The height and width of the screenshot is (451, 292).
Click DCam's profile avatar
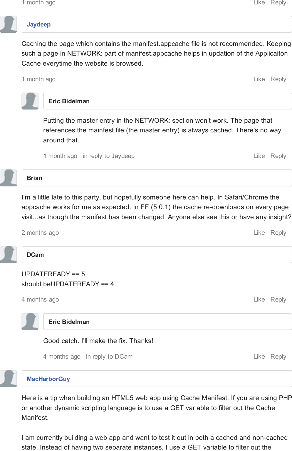click(x=8, y=254)
